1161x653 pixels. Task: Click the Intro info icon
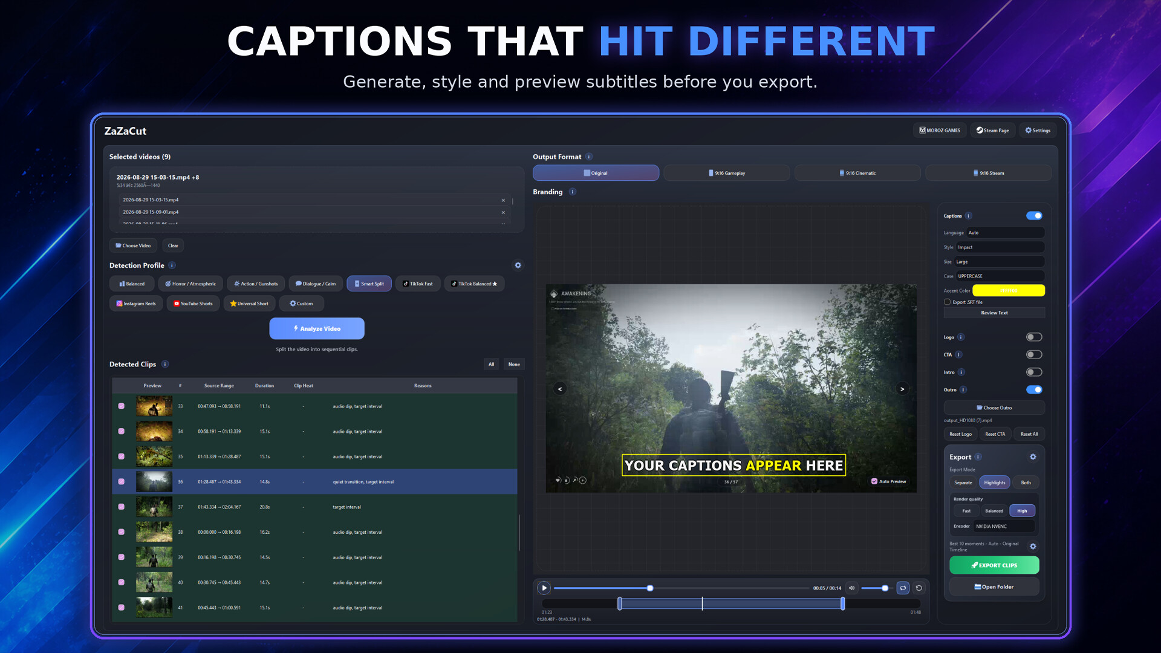pyautogui.click(x=961, y=372)
